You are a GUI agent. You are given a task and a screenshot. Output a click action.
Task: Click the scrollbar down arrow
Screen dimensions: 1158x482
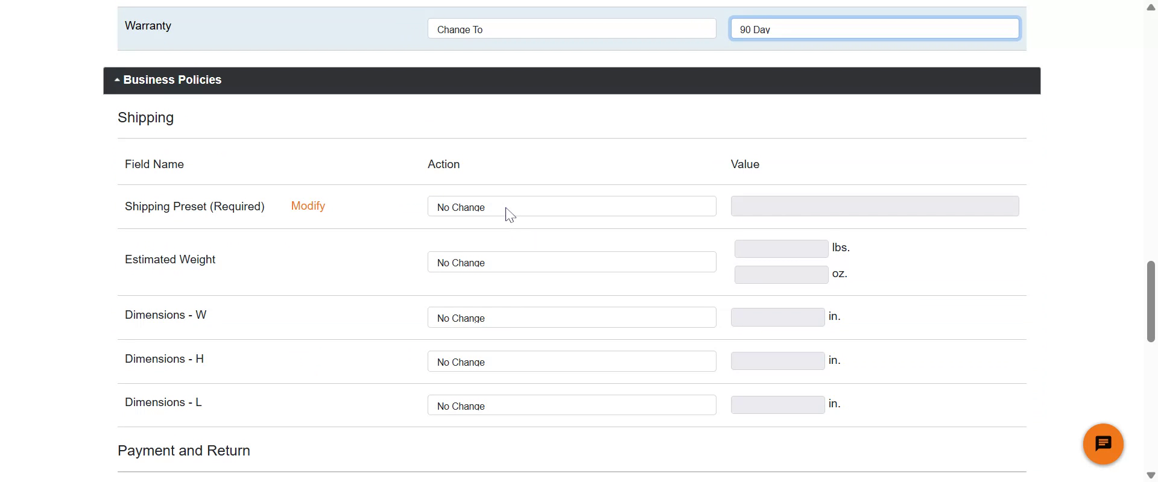point(1150,475)
